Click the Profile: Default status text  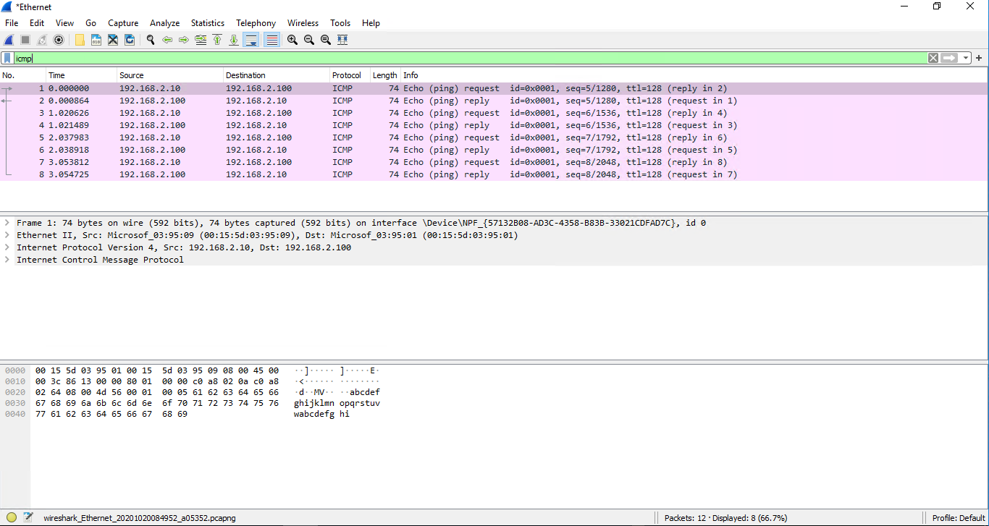tap(959, 518)
